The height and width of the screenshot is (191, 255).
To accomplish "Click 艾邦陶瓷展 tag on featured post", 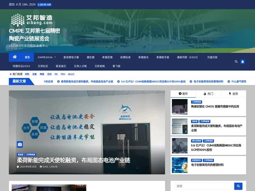I will coord(30,155).
